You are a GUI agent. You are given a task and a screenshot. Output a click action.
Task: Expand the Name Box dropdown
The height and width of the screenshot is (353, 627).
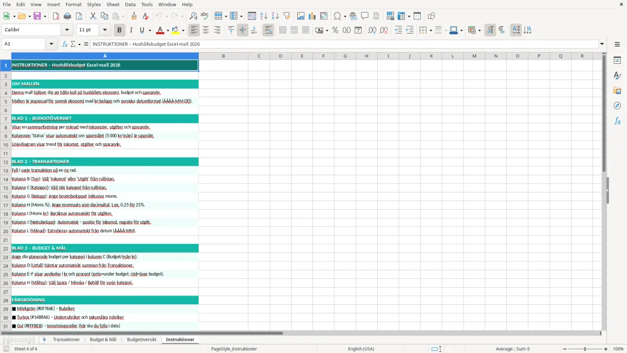click(52, 44)
